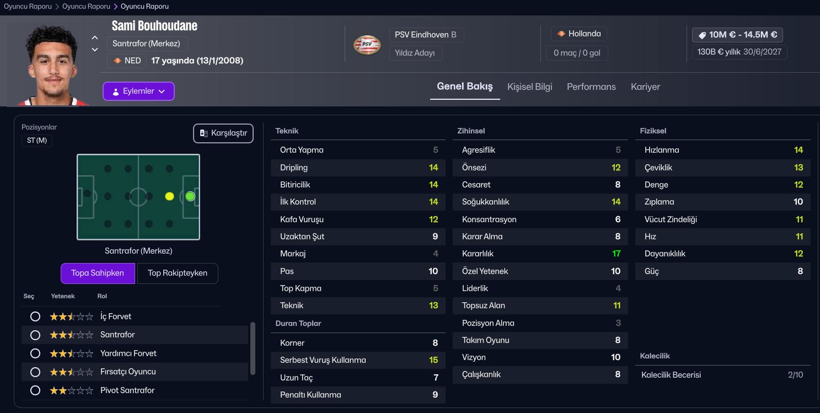Image resolution: width=820 pixels, height=413 pixels.
Task: Click the NED nationality flag badge
Action: point(117,61)
